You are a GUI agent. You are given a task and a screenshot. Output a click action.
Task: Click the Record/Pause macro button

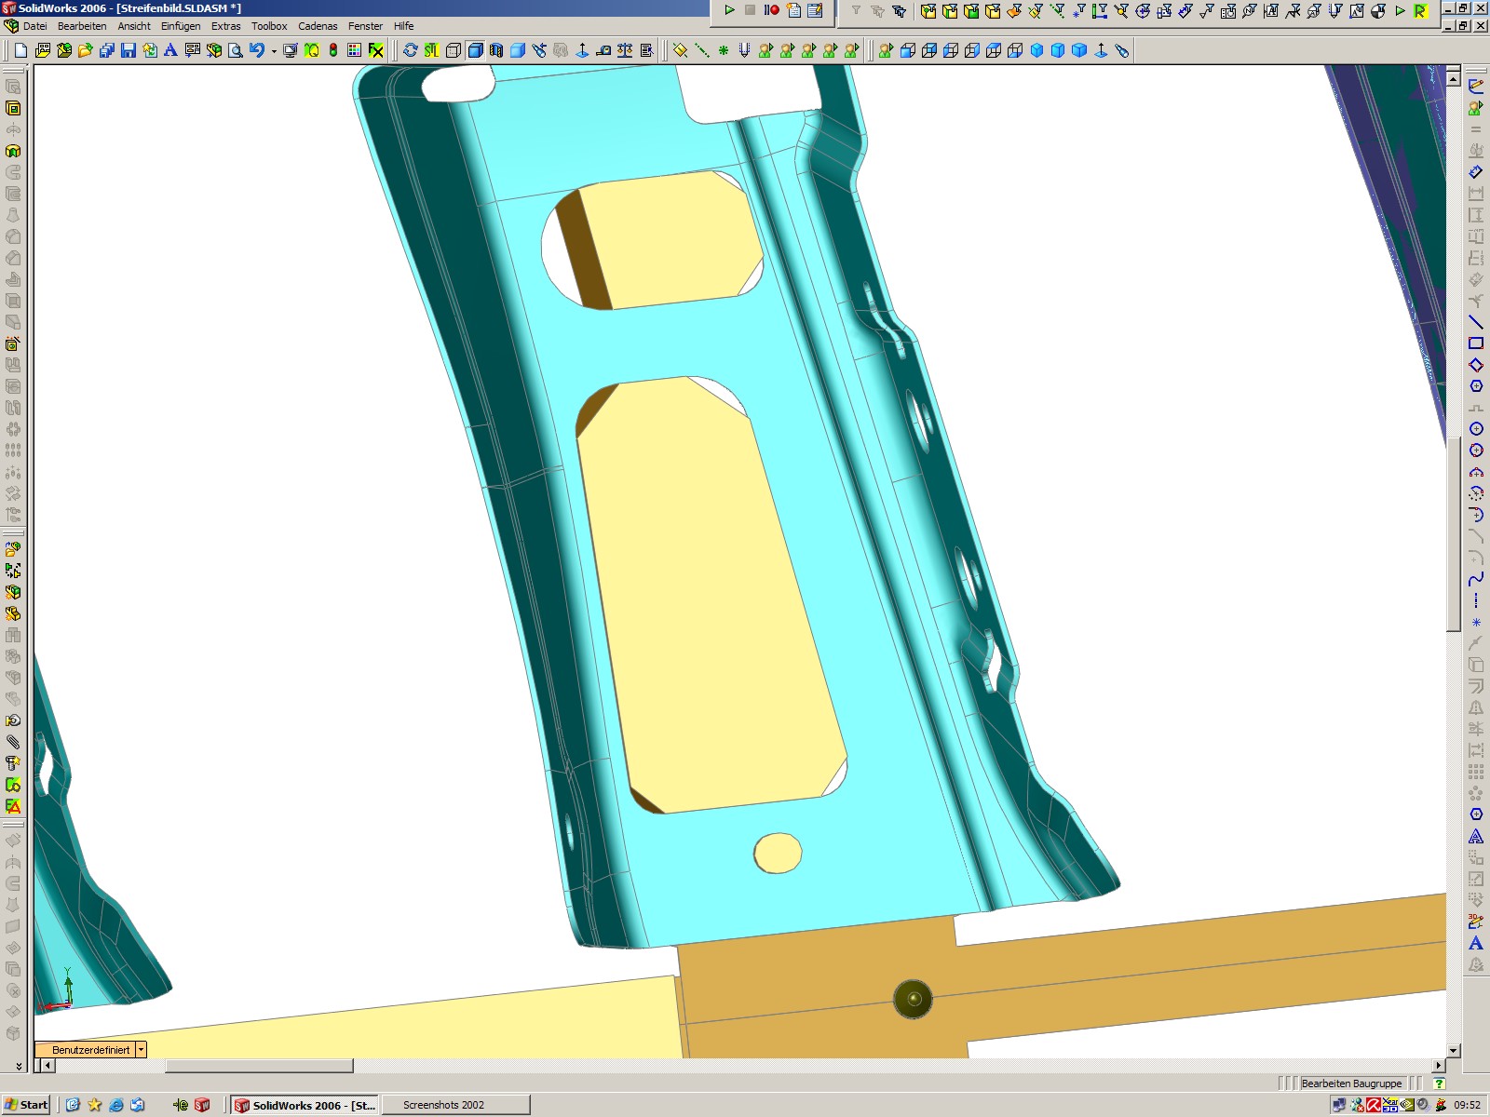pos(772,10)
